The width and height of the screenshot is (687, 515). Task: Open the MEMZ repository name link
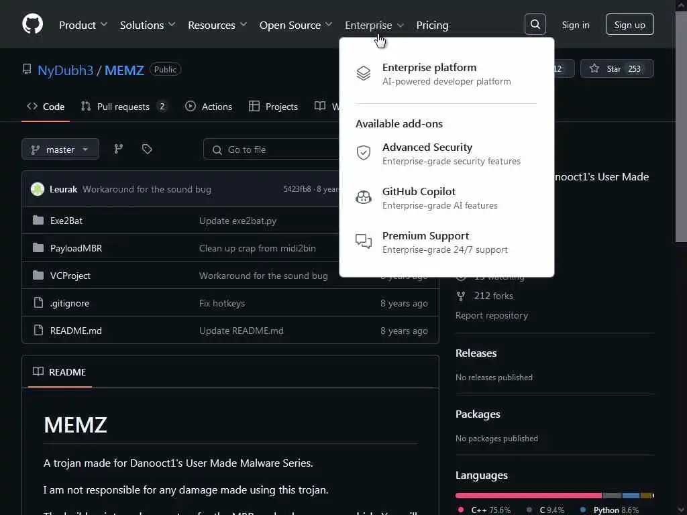[124, 70]
